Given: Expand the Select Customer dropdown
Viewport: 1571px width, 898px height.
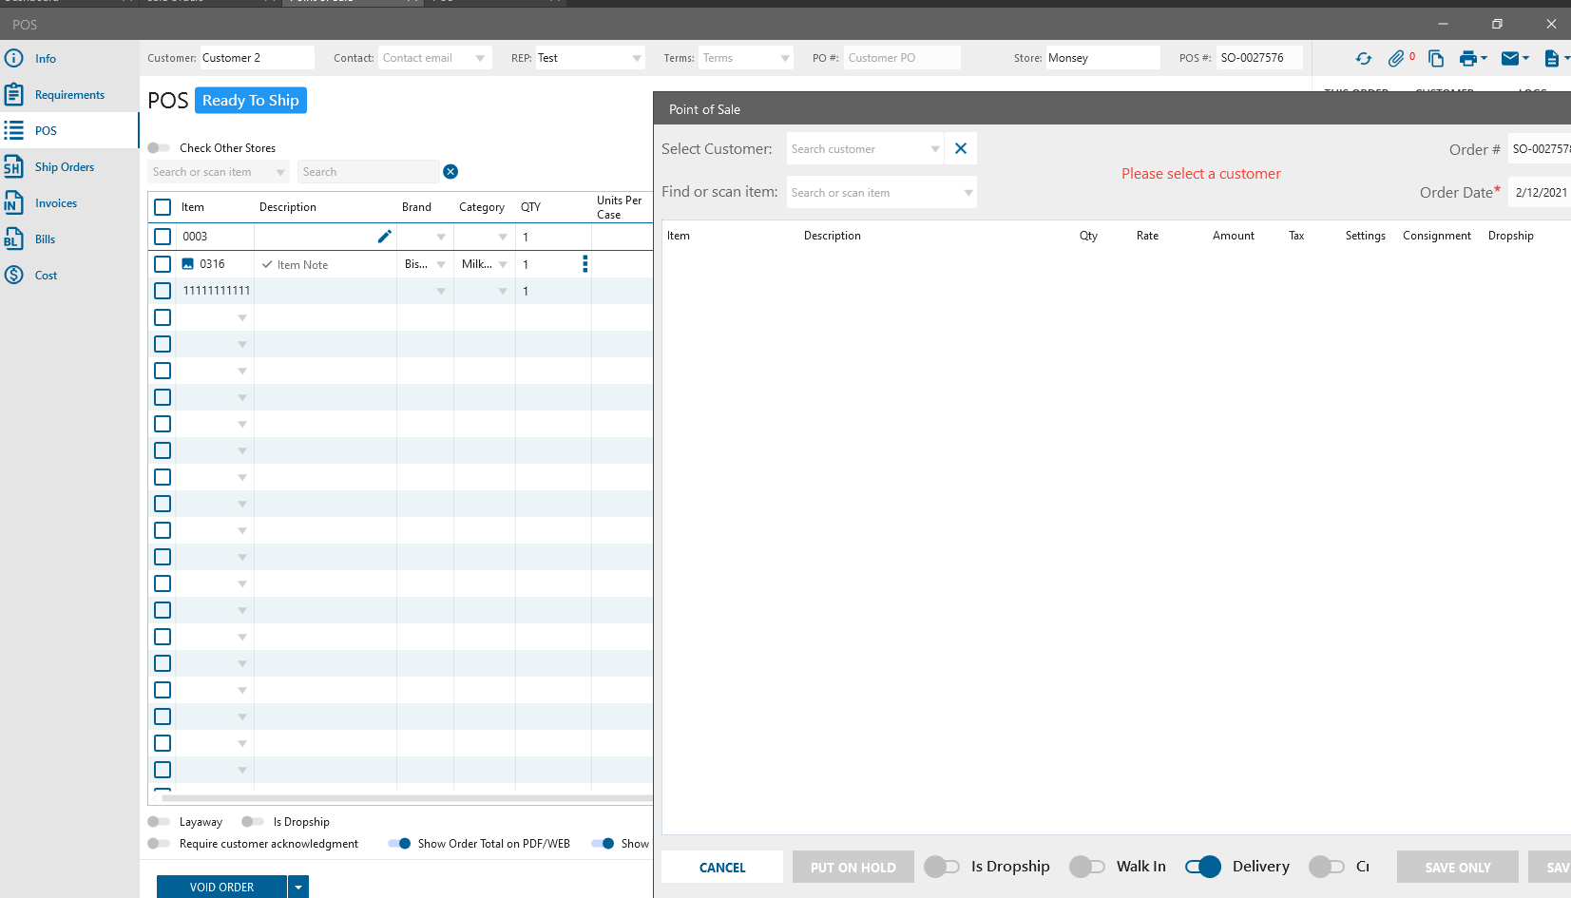Looking at the screenshot, I should 935,149.
